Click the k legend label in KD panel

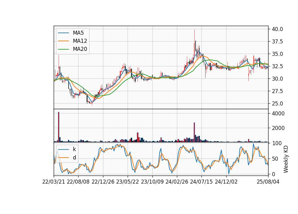tap(74, 149)
